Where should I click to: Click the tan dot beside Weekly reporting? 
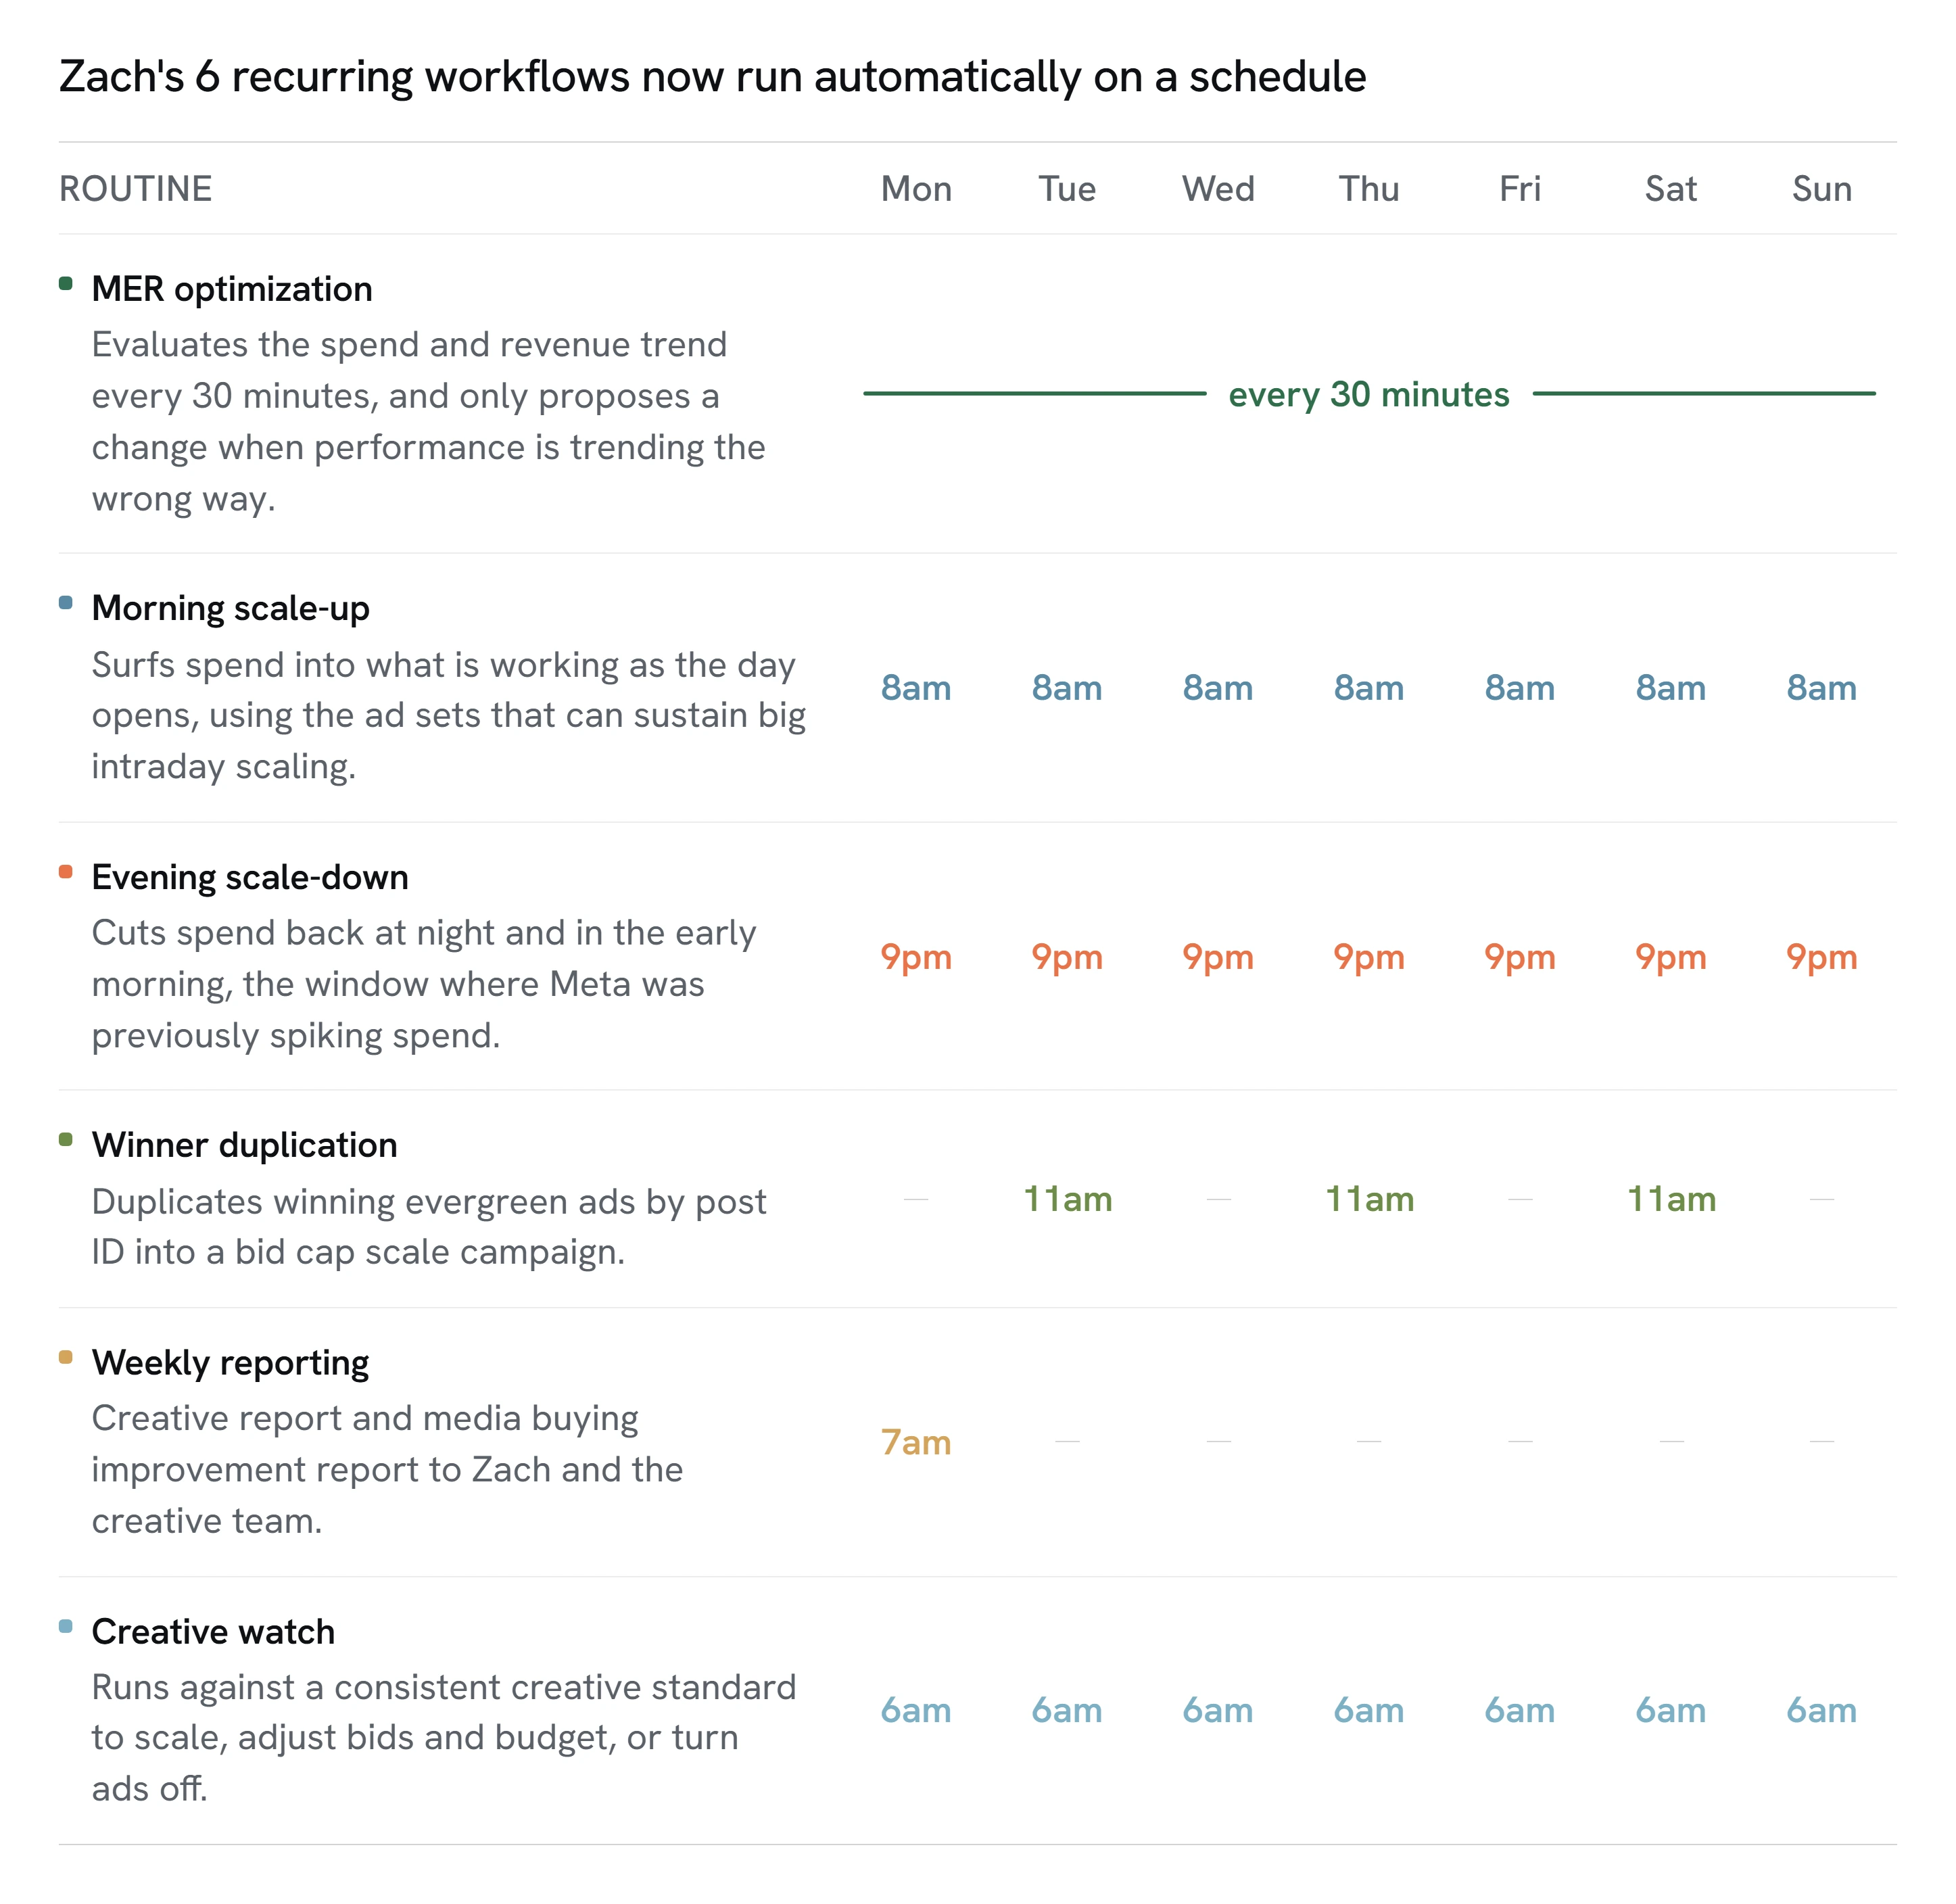pos(66,1357)
